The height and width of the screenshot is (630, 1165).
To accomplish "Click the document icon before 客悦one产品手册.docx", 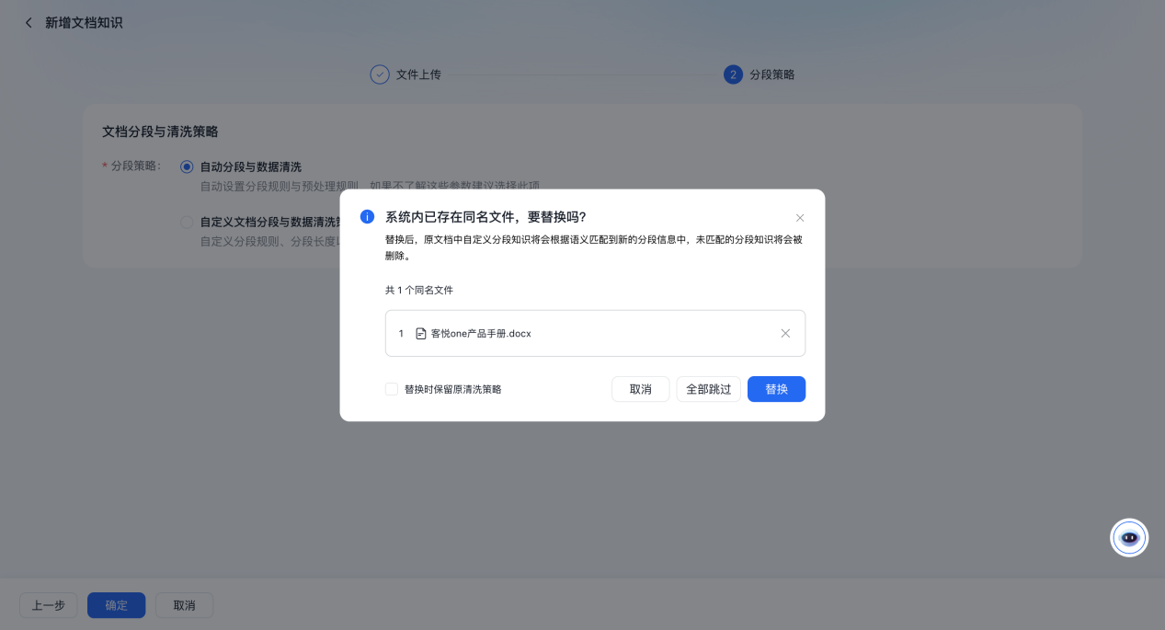I will click(421, 334).
